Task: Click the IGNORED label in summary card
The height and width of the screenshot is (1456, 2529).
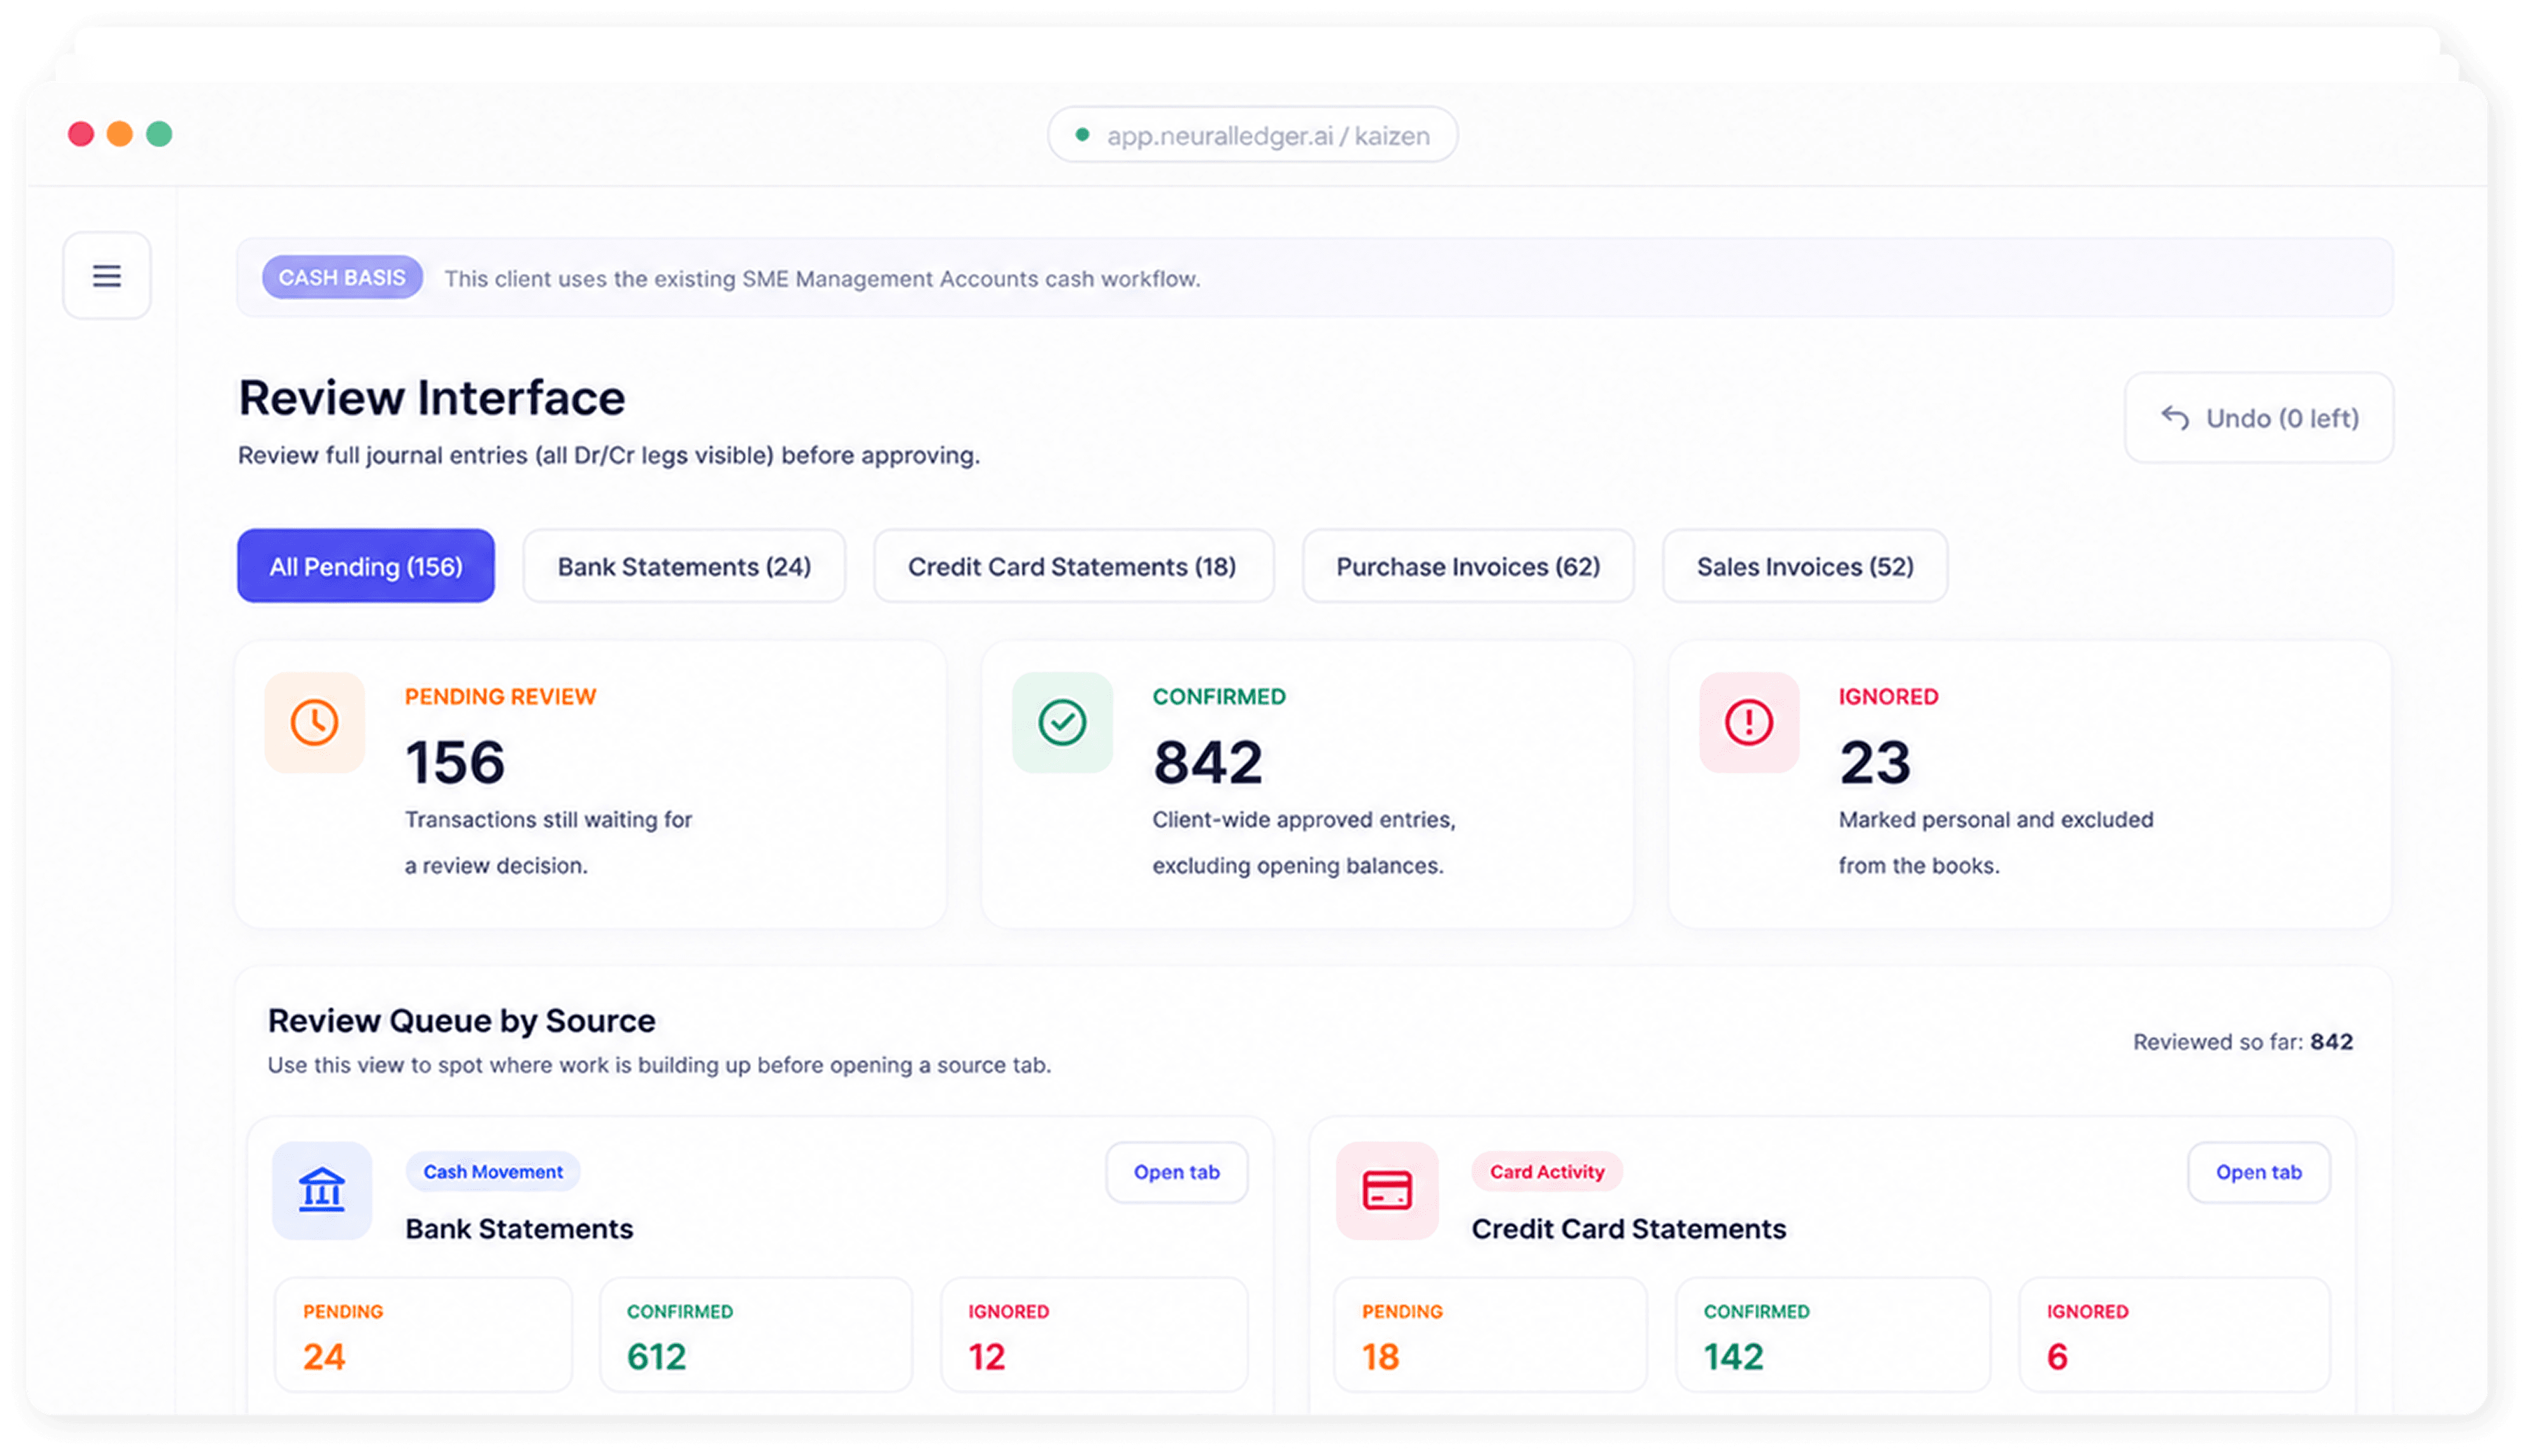Action: click(1888, 697)
